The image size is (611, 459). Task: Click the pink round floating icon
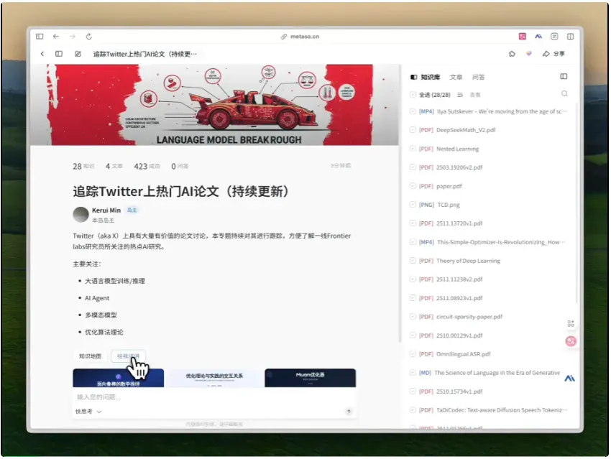571,341
